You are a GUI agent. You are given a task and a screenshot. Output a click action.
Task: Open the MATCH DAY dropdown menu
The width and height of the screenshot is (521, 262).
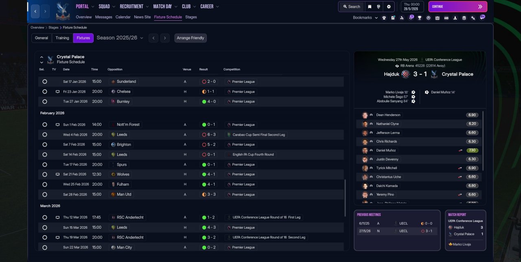tap(166, 6)
